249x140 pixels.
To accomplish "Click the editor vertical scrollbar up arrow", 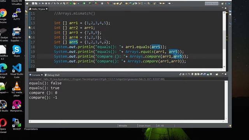I will [224, 13].
